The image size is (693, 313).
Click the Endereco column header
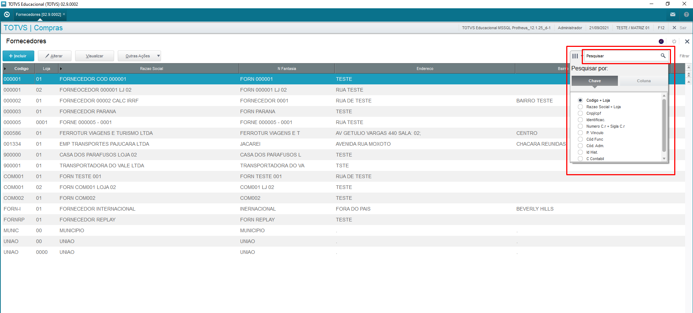[425, 69]
